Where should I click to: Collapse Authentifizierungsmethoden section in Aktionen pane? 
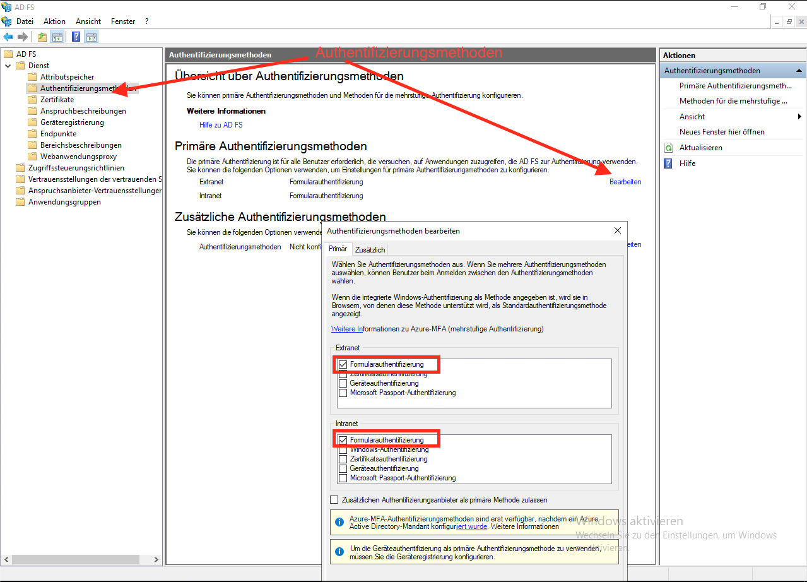tap(798, 71)
